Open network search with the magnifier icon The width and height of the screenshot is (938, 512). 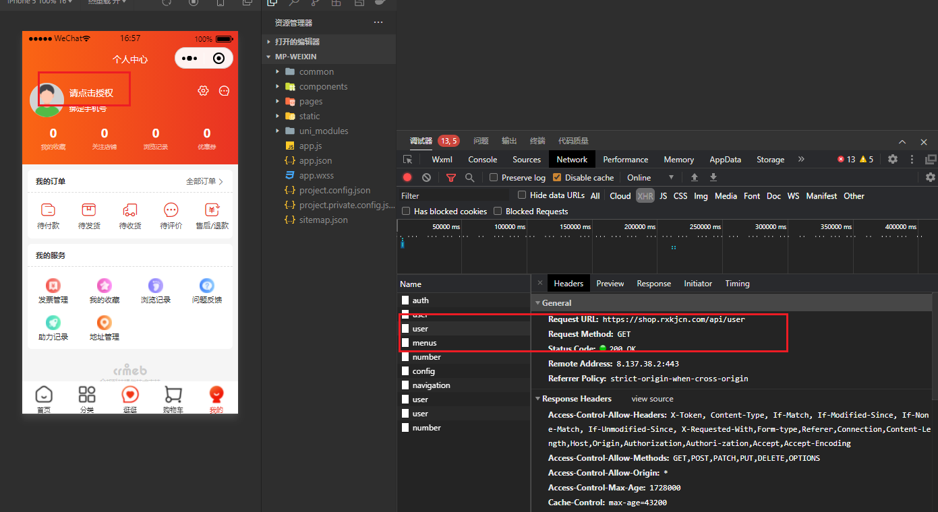point(469,177)
